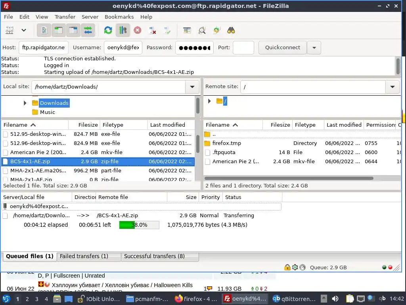406x305 pixels.
Task: Click the green activity LED indicator
Action: coord(384,267)
